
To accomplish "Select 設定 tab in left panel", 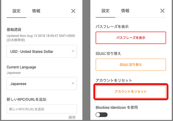I will click(x=16, y=11).
